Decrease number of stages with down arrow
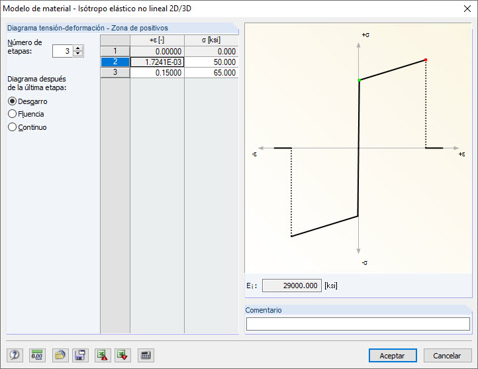 [x=78, y=54]
